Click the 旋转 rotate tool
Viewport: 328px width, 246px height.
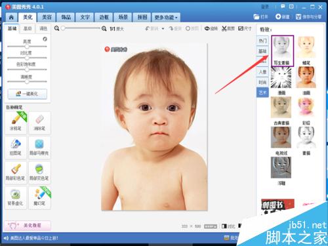click(211, 29)
